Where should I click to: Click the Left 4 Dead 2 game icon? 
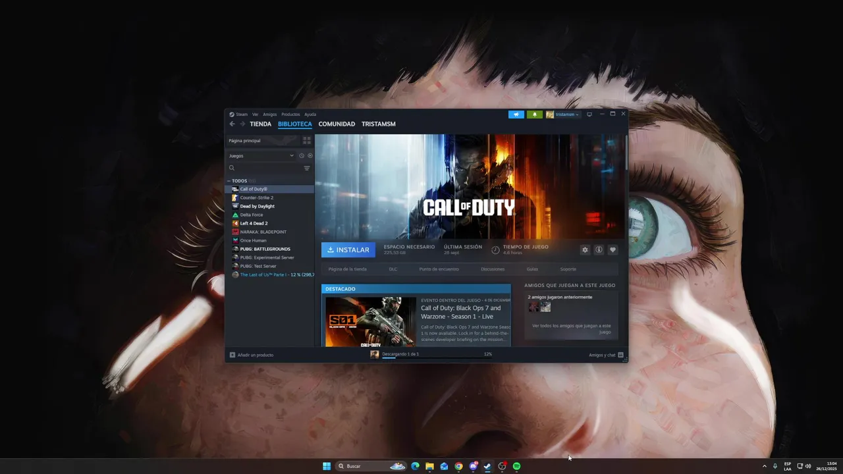point(235,223)
